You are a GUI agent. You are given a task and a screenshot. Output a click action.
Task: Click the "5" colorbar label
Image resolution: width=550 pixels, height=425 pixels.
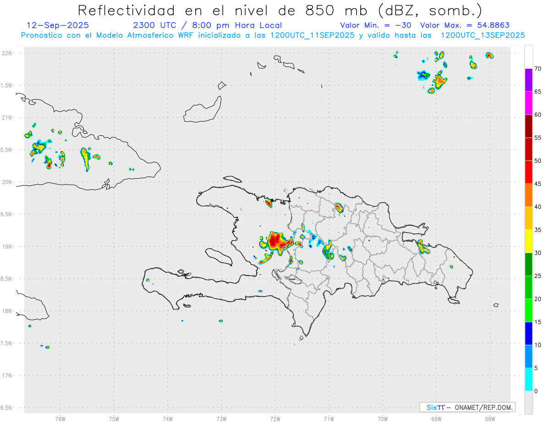coord(536,368)
